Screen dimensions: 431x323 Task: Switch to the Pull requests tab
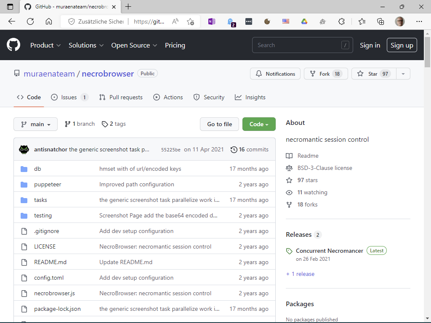121,97
